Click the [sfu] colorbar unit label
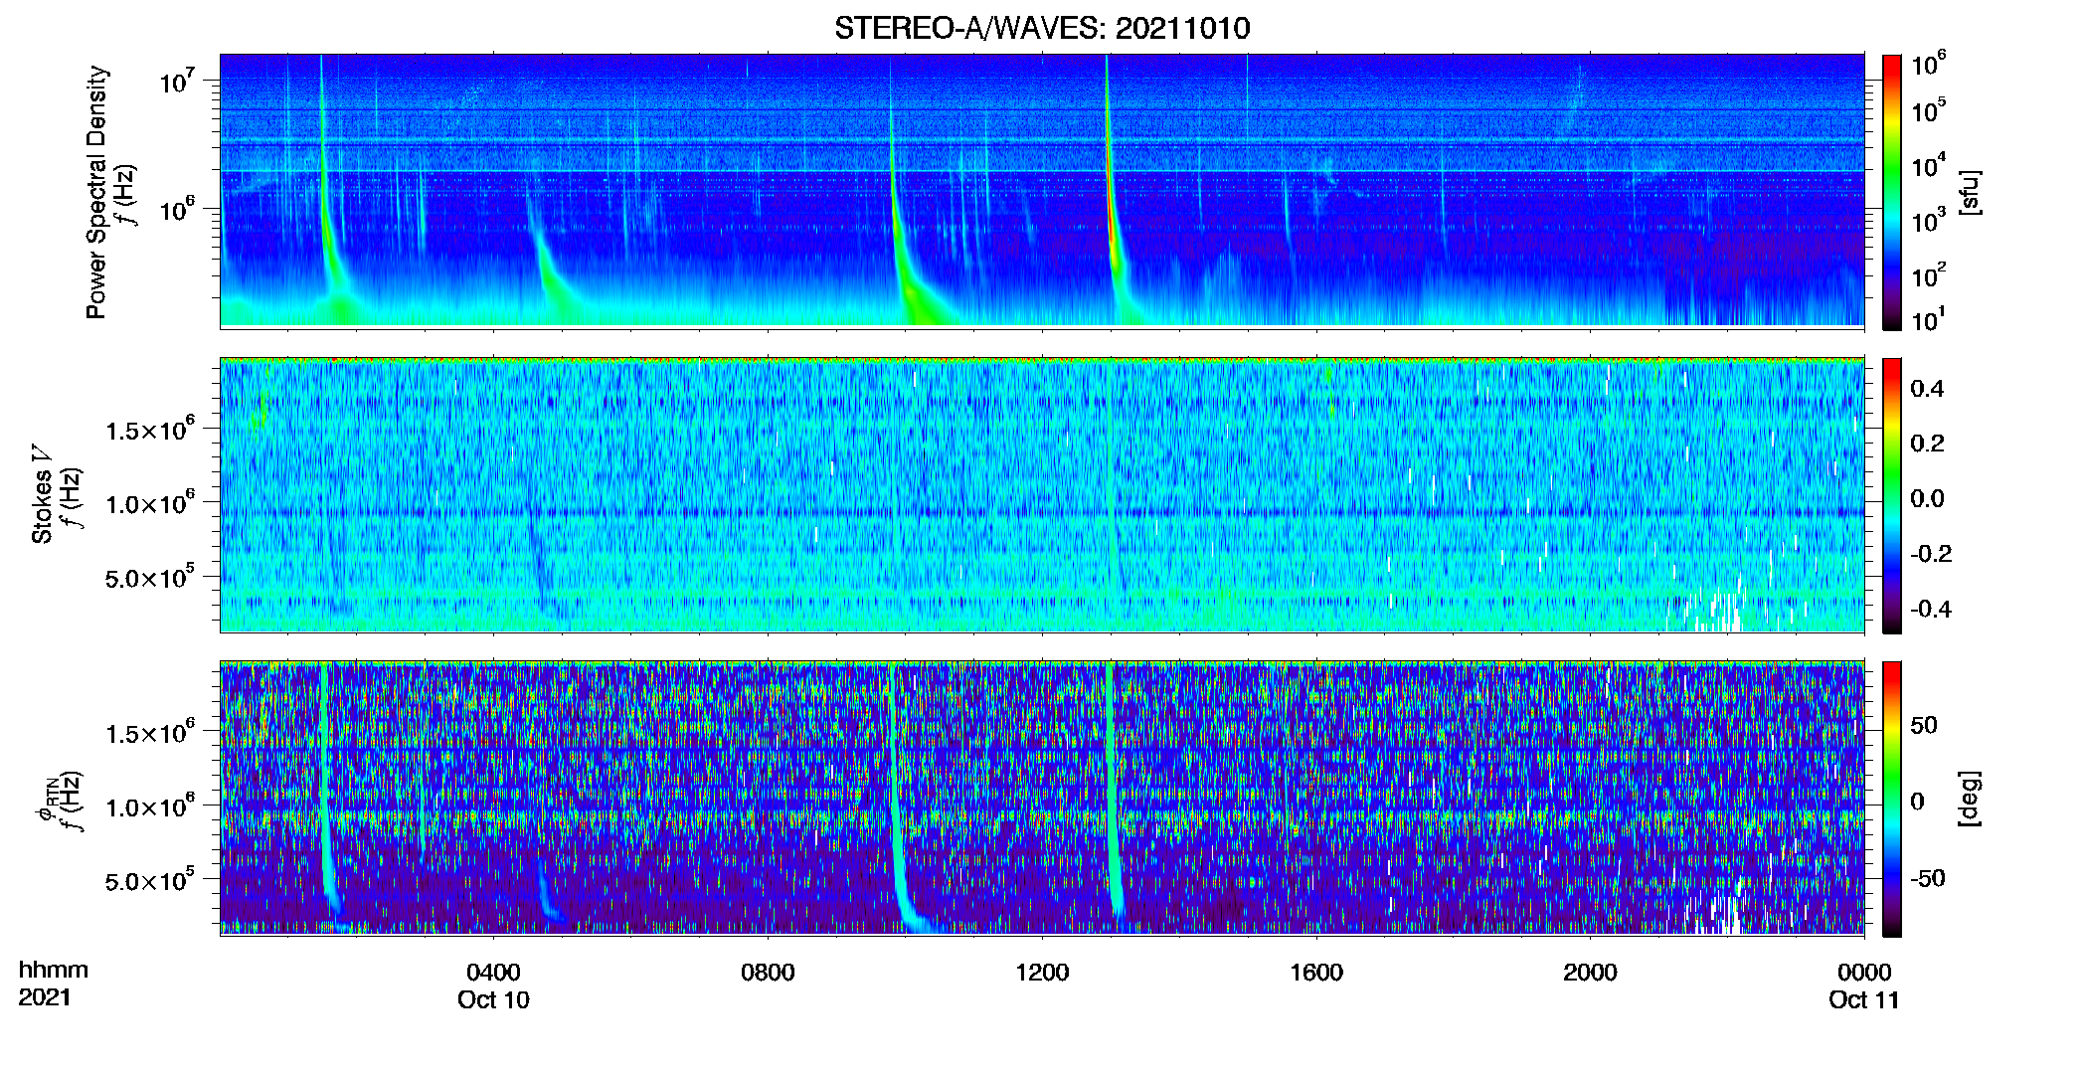This screenshot has height=1074, width=2084. click(1970, 192)
